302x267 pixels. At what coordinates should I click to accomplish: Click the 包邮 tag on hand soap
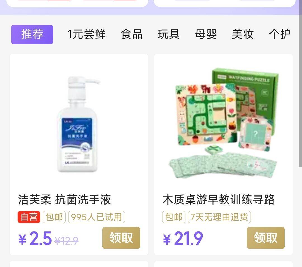[54, 217]
